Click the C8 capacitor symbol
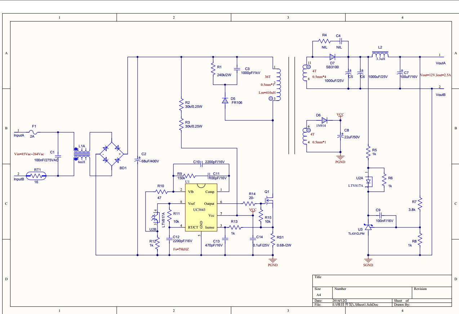459x314 pixels. point(340,135)
